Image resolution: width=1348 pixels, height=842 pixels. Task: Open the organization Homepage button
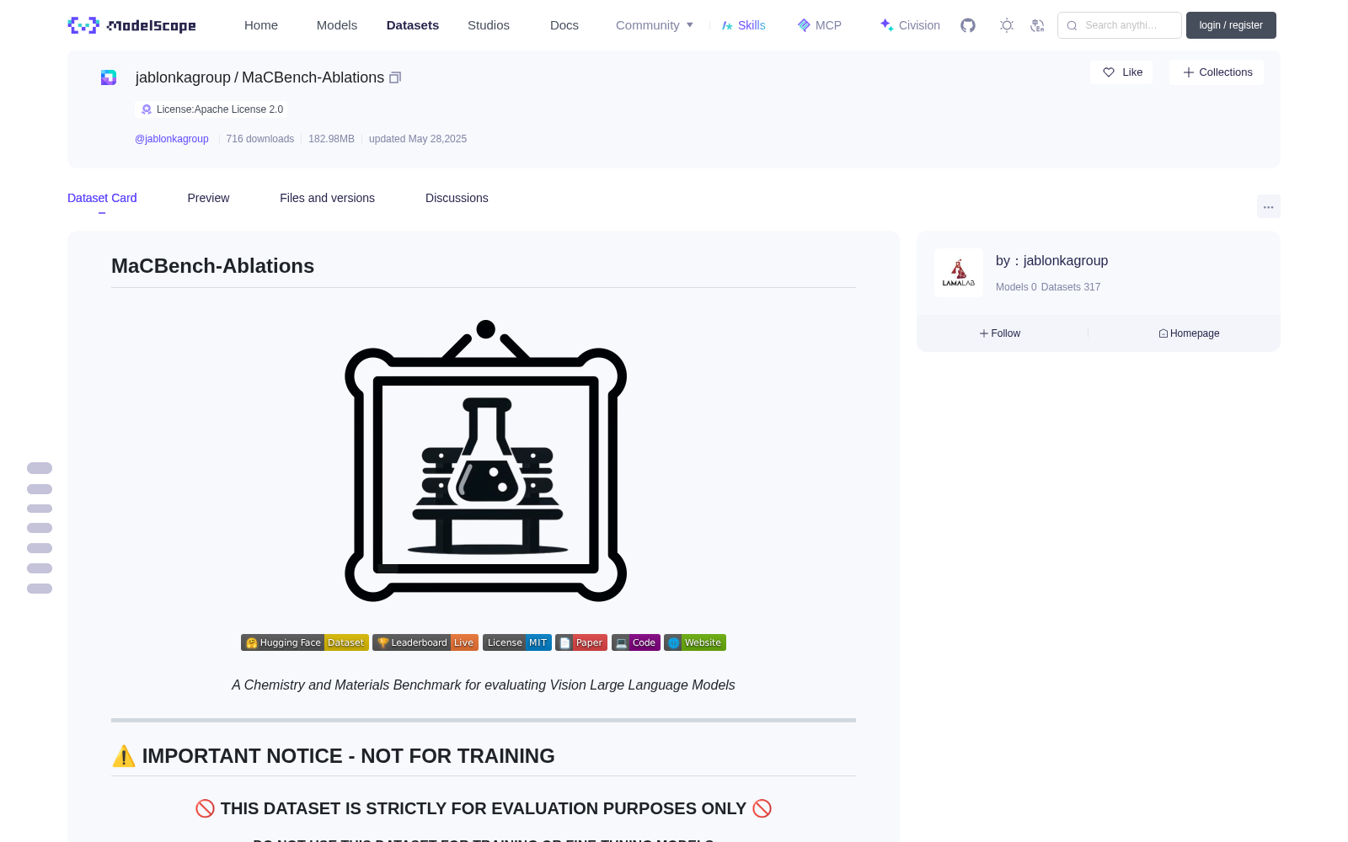click(x=1189, y=333)
